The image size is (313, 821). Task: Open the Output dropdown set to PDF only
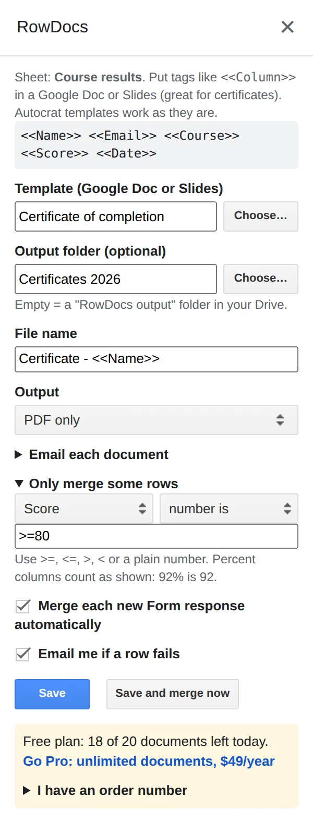pyautogui.click(x=156, y=420)
